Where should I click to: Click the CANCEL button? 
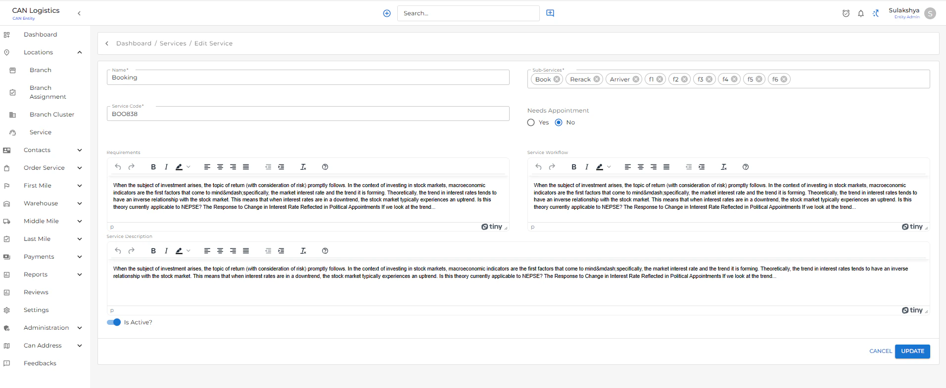[x=881, y=351]
